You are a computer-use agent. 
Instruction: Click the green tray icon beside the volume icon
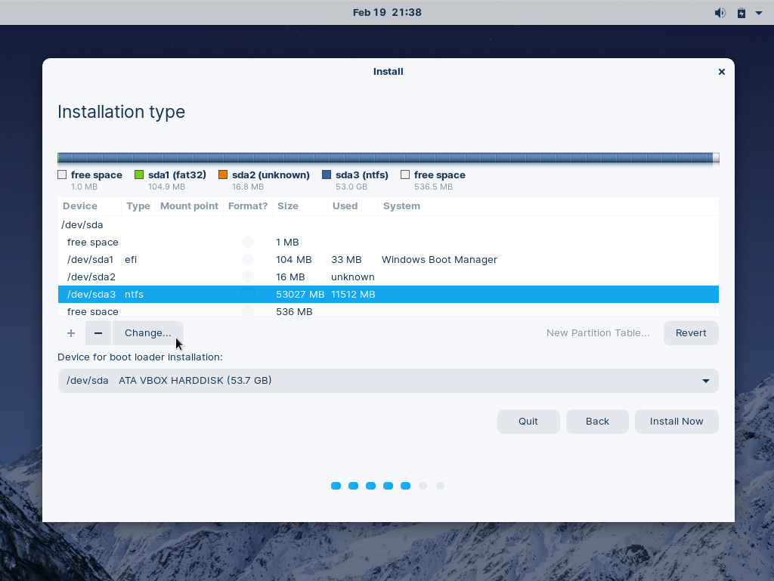(741, 12)
